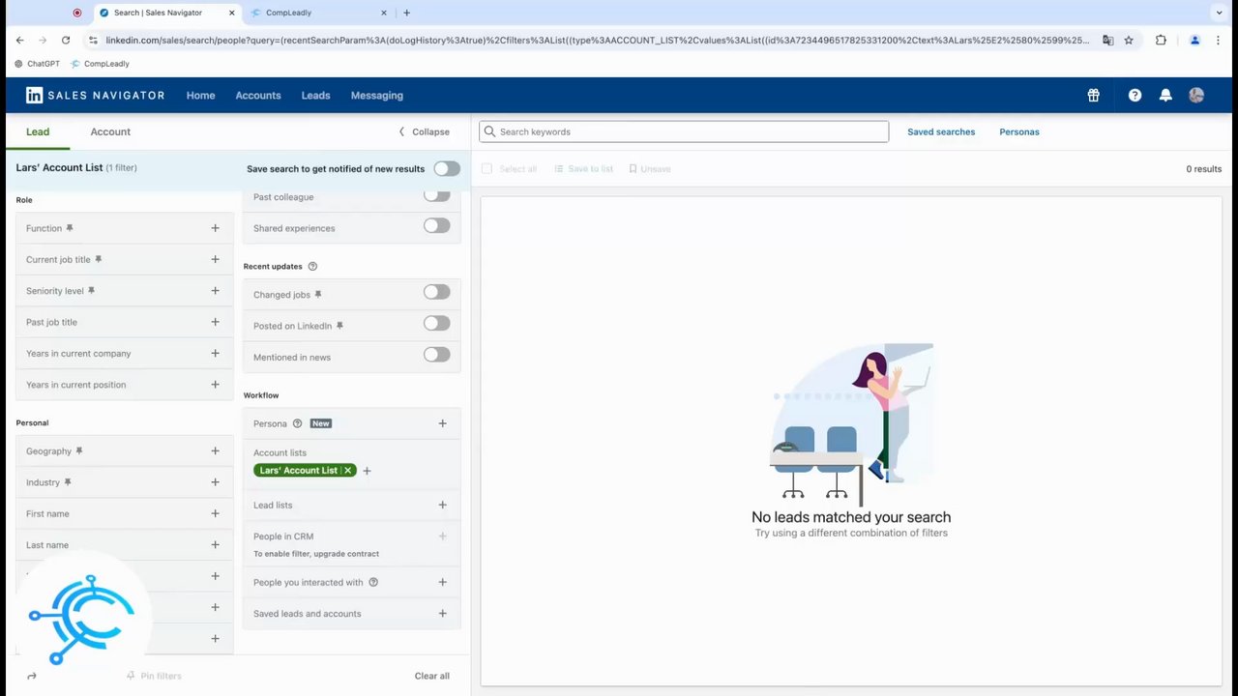Click the Recent updates help icon
Image resolution: width=1238 pixels, height=696 pixels.
(312, 267)
